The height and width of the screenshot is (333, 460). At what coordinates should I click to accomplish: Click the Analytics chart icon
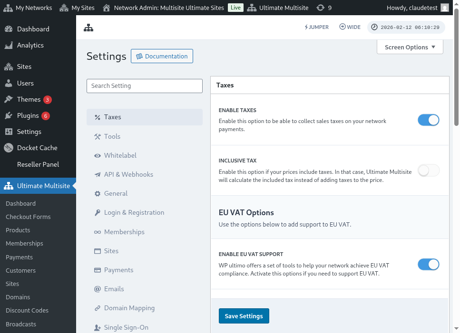(9, 45)
